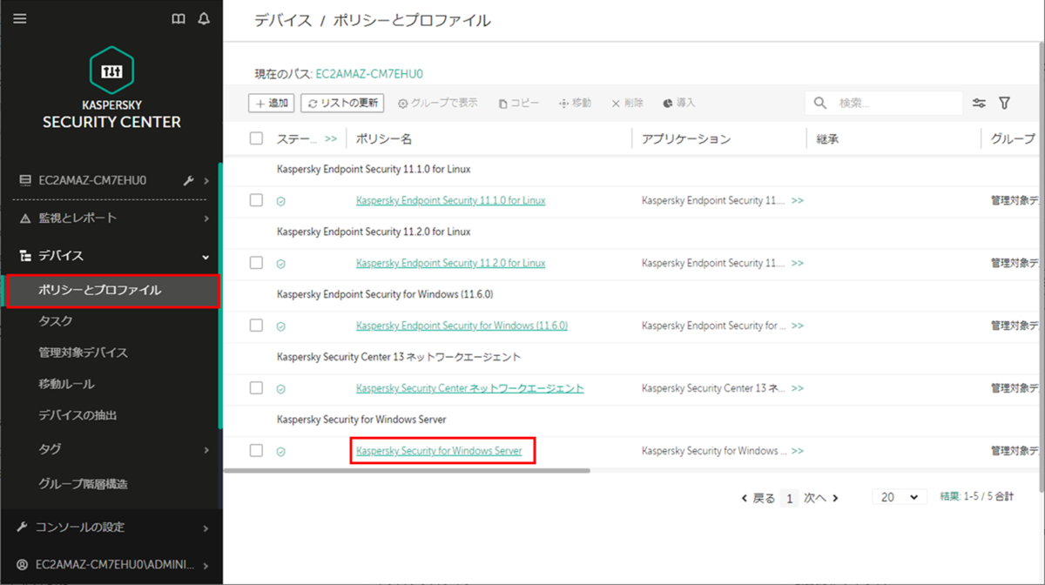
Task: Open the page size dropdown showing 20
Action: pyautogui.click(x=899, y=496)
